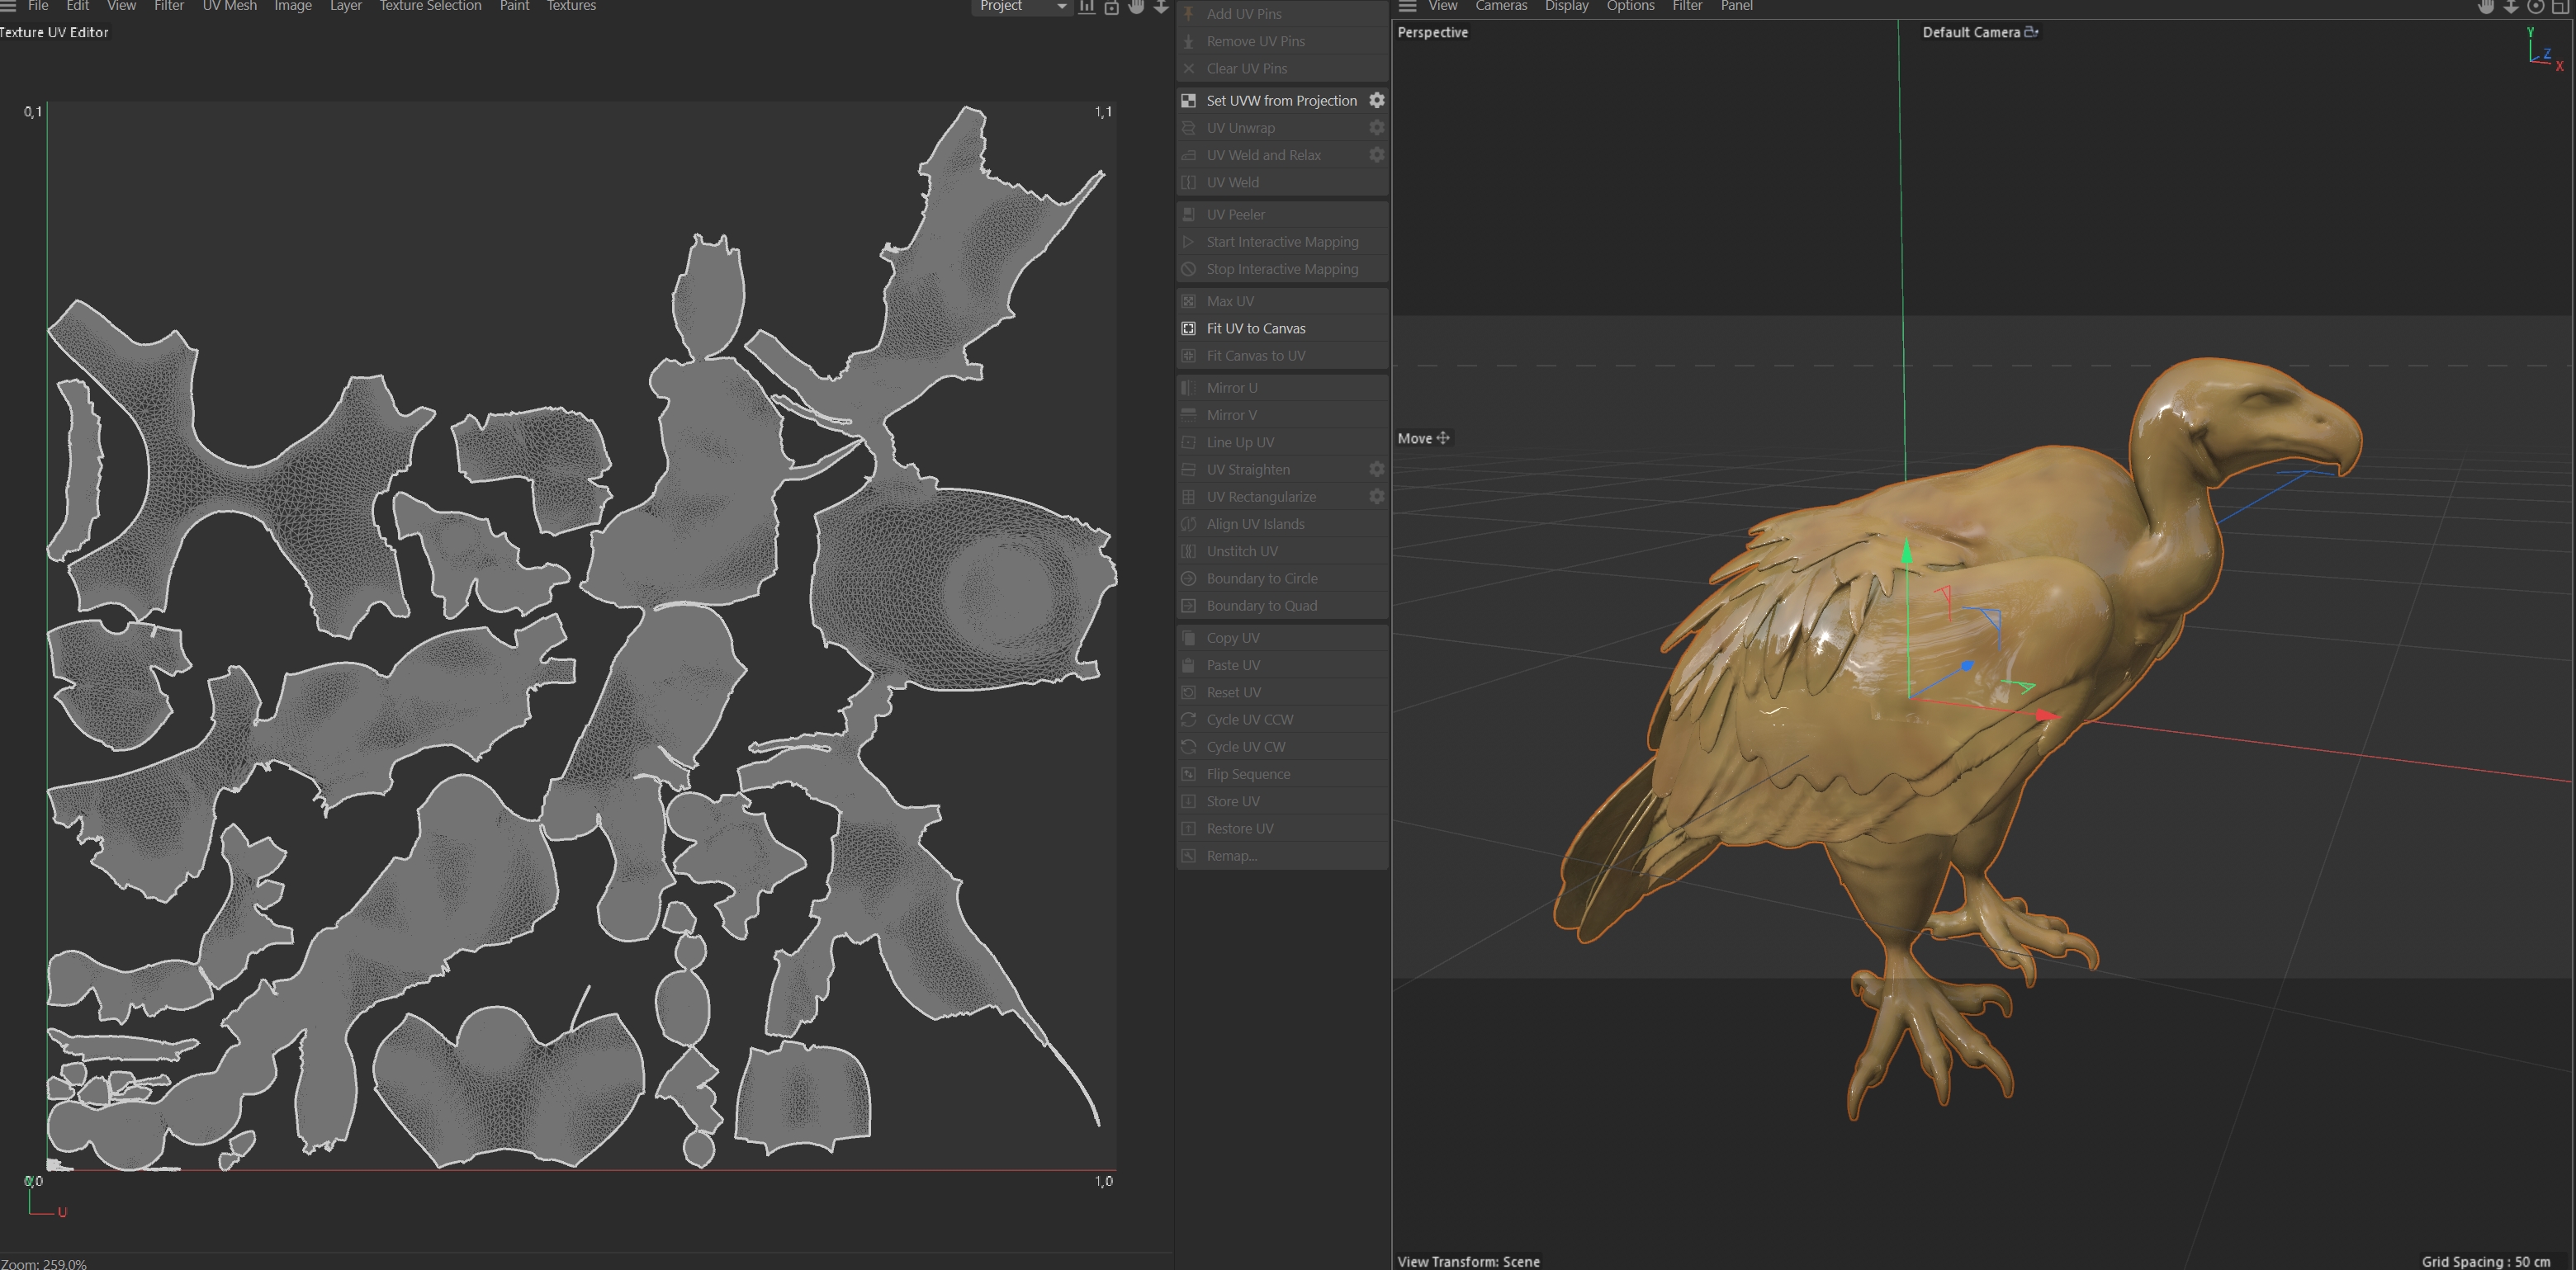Click the histogram bars icon beside Project
The width and height of the screenshot is (2576, 1270).
coord(1087,7)
